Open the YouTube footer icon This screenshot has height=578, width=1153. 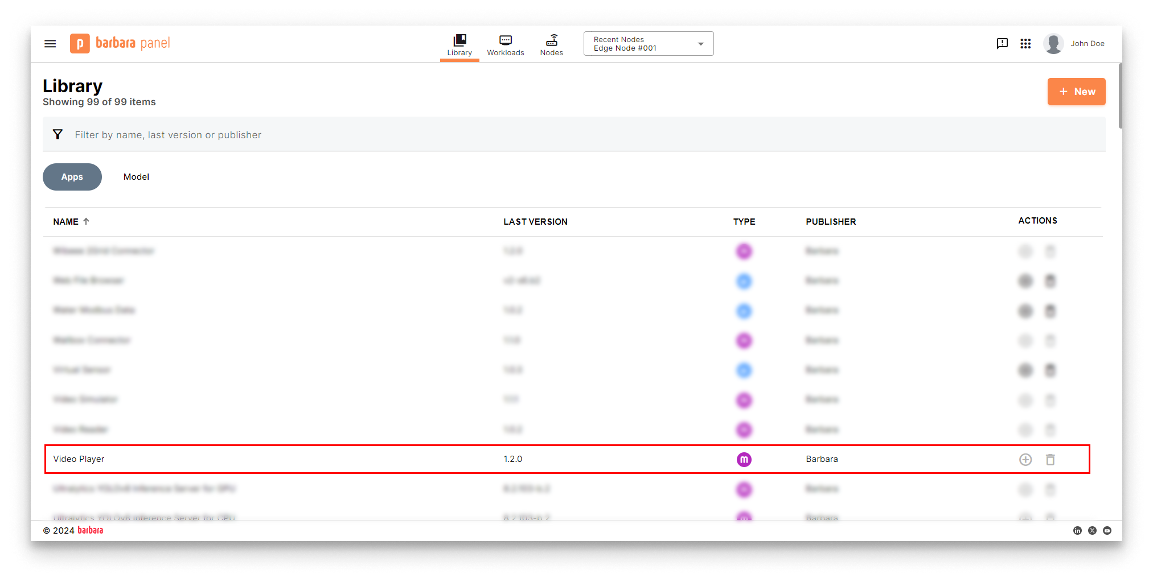click(1107, 530)
